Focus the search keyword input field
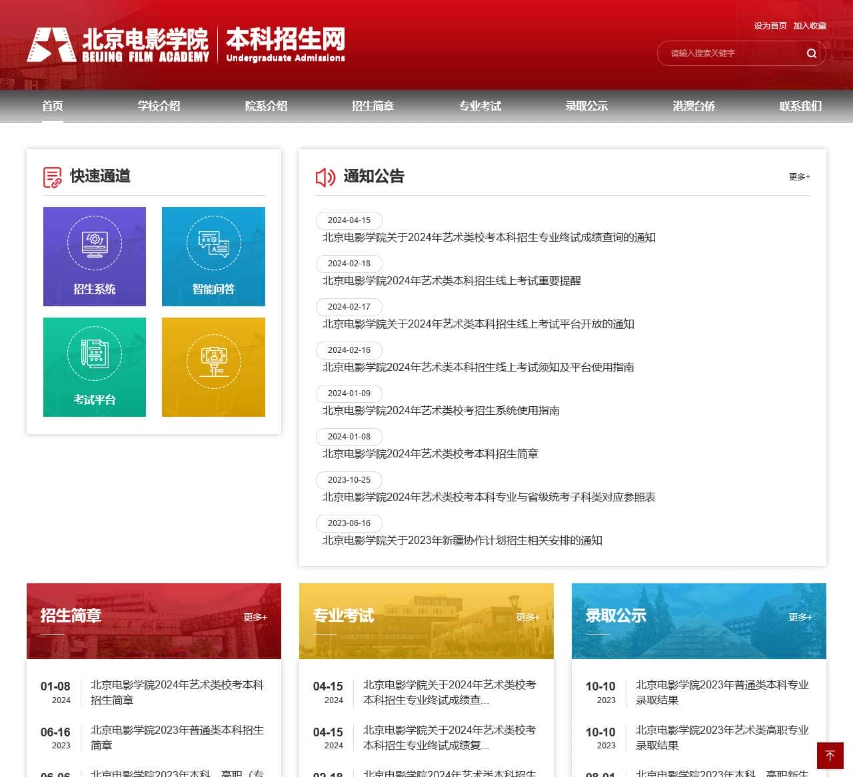This screenshot has width=853, height=777. (x=733, y=53)
